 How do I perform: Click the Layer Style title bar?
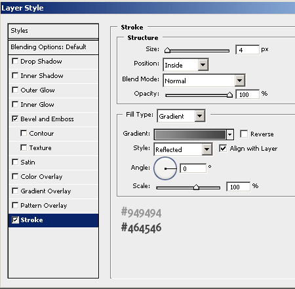(x=147, y=8)
